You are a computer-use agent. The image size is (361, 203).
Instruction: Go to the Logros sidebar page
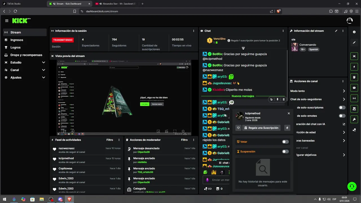[x=25, y=47]
